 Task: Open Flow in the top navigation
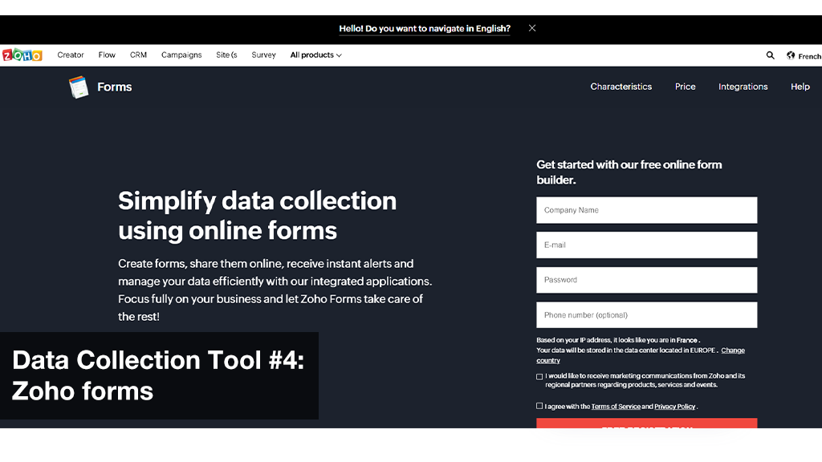107,55
